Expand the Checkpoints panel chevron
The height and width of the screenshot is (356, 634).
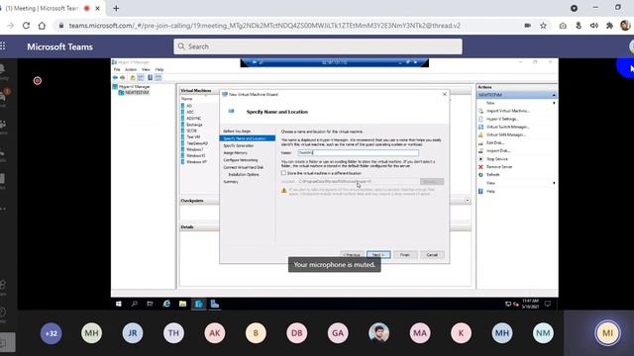pyautogui.click(x=468, y=201)
